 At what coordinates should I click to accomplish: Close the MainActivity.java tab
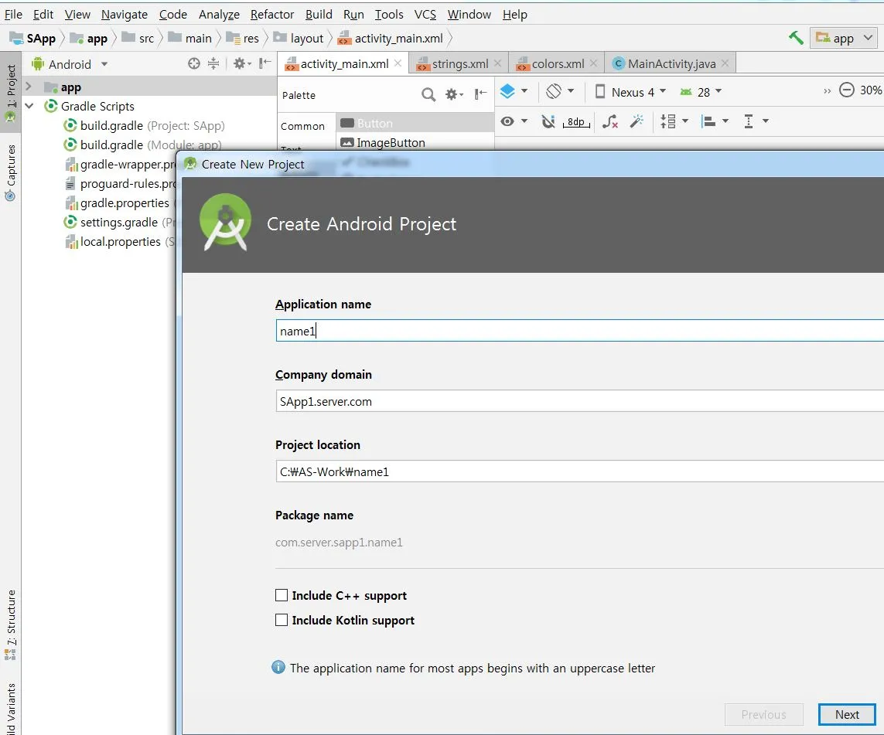(x=725, y=63)
